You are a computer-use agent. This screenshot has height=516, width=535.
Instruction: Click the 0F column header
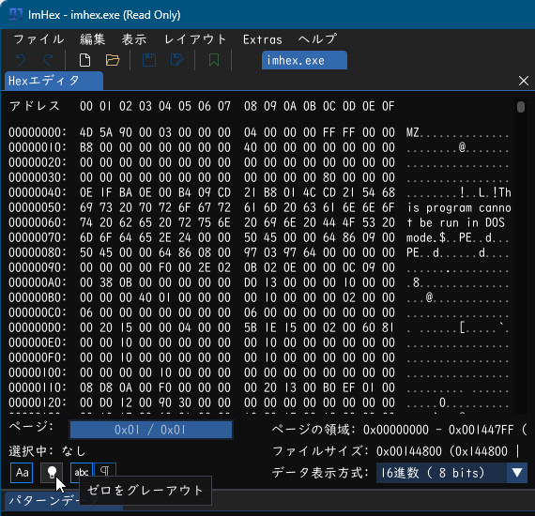[x=389, y=106]
